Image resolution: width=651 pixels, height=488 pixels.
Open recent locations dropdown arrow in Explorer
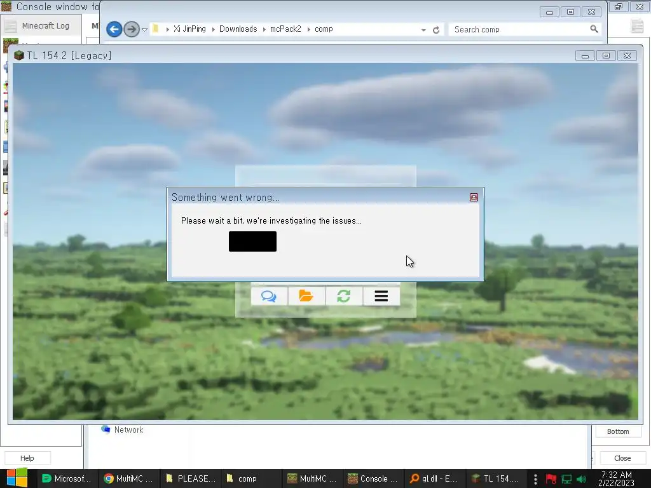pos(144,30)
